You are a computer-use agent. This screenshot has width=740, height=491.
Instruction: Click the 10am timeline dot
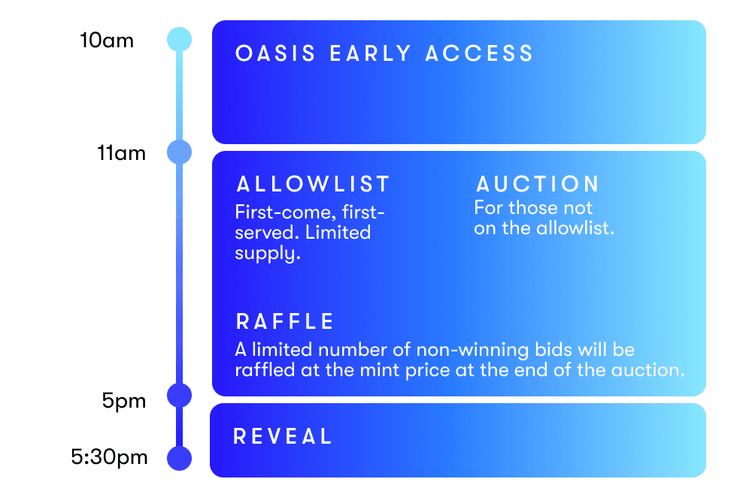pyautogui.click(x=179, y=39)
